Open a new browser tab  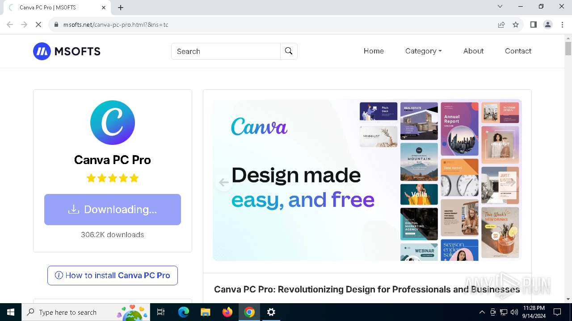pos(121,7)
